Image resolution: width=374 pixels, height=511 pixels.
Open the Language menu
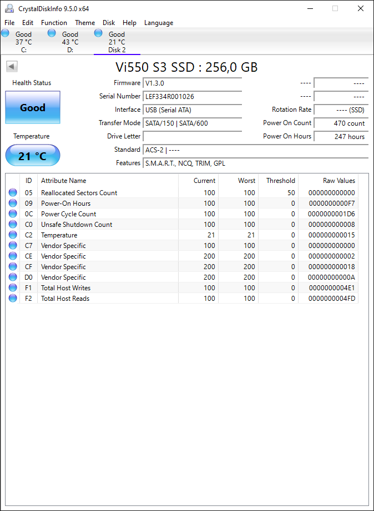[x=159, y=23]
